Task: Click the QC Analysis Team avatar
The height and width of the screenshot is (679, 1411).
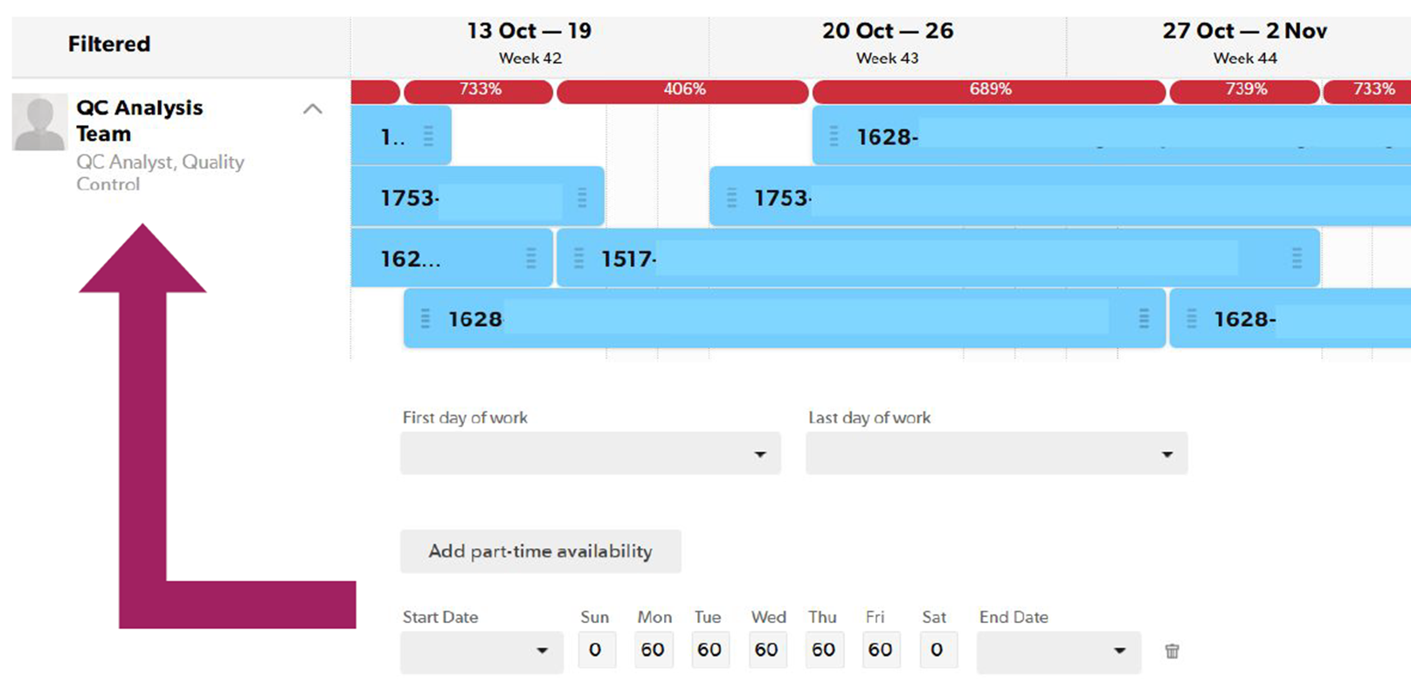Action: (39, 122)
